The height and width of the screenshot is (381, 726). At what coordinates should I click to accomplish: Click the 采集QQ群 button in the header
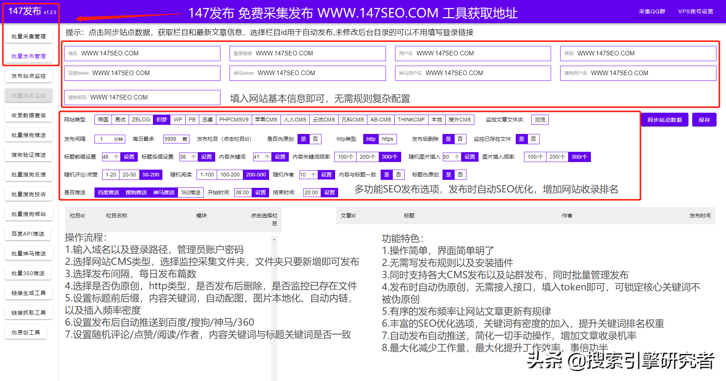652,11
